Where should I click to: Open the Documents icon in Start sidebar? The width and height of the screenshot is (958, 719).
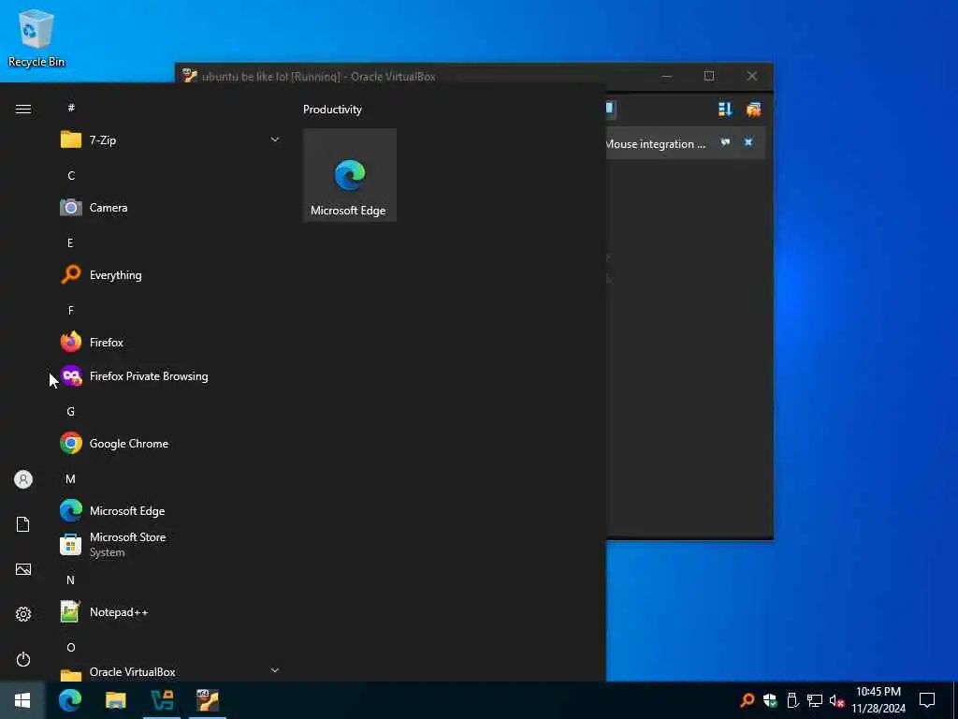(x=23, y=524)
